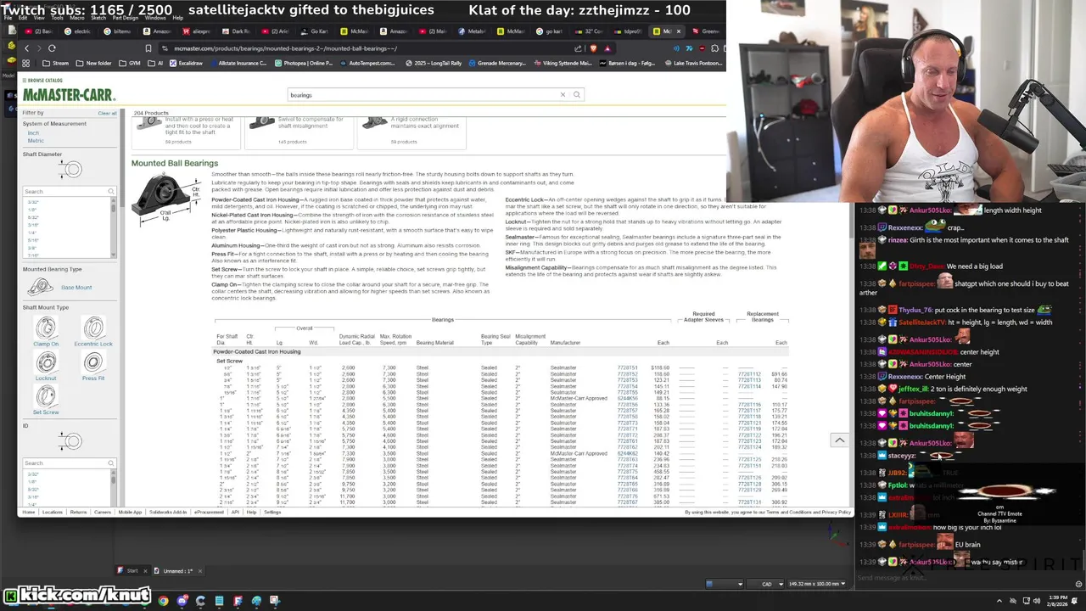Click the browser back arrow
This screenshot has width=1086, height=611.
point(26,48)
